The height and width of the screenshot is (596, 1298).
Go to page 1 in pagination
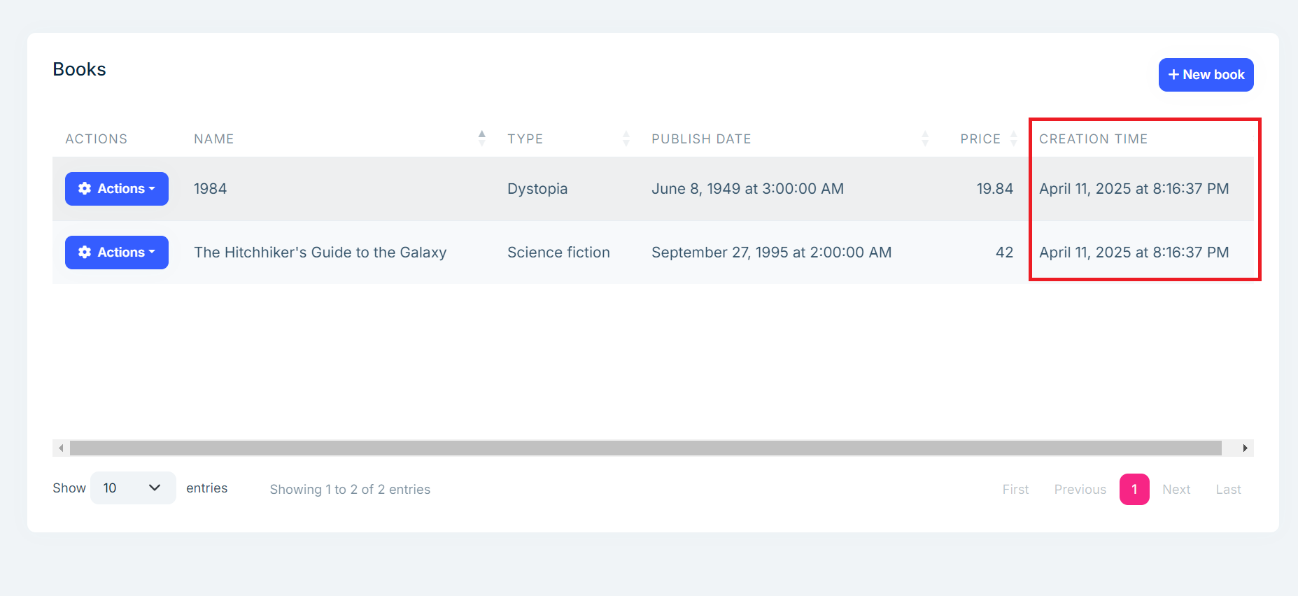(x=1134, y=490)
